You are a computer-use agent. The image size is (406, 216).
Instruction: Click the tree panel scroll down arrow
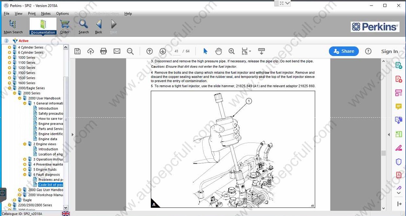coord(66,207)
